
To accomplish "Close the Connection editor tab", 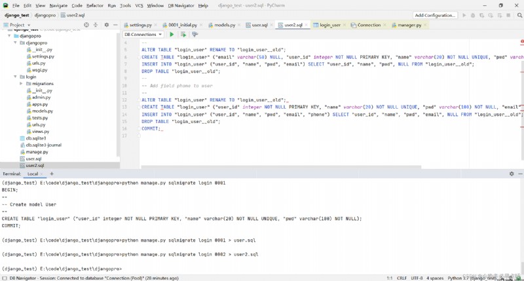I will [384, 25].
